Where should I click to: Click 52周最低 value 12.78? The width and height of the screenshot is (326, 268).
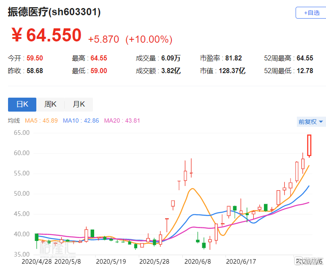pos(305,71)
